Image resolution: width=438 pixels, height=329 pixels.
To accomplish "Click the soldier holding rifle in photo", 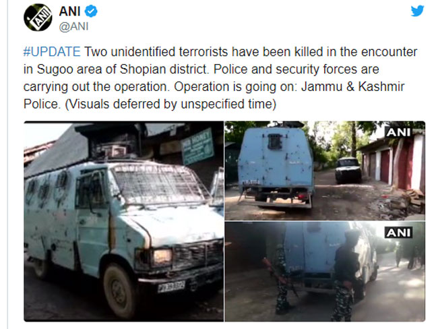I will (x=280, y=280).
